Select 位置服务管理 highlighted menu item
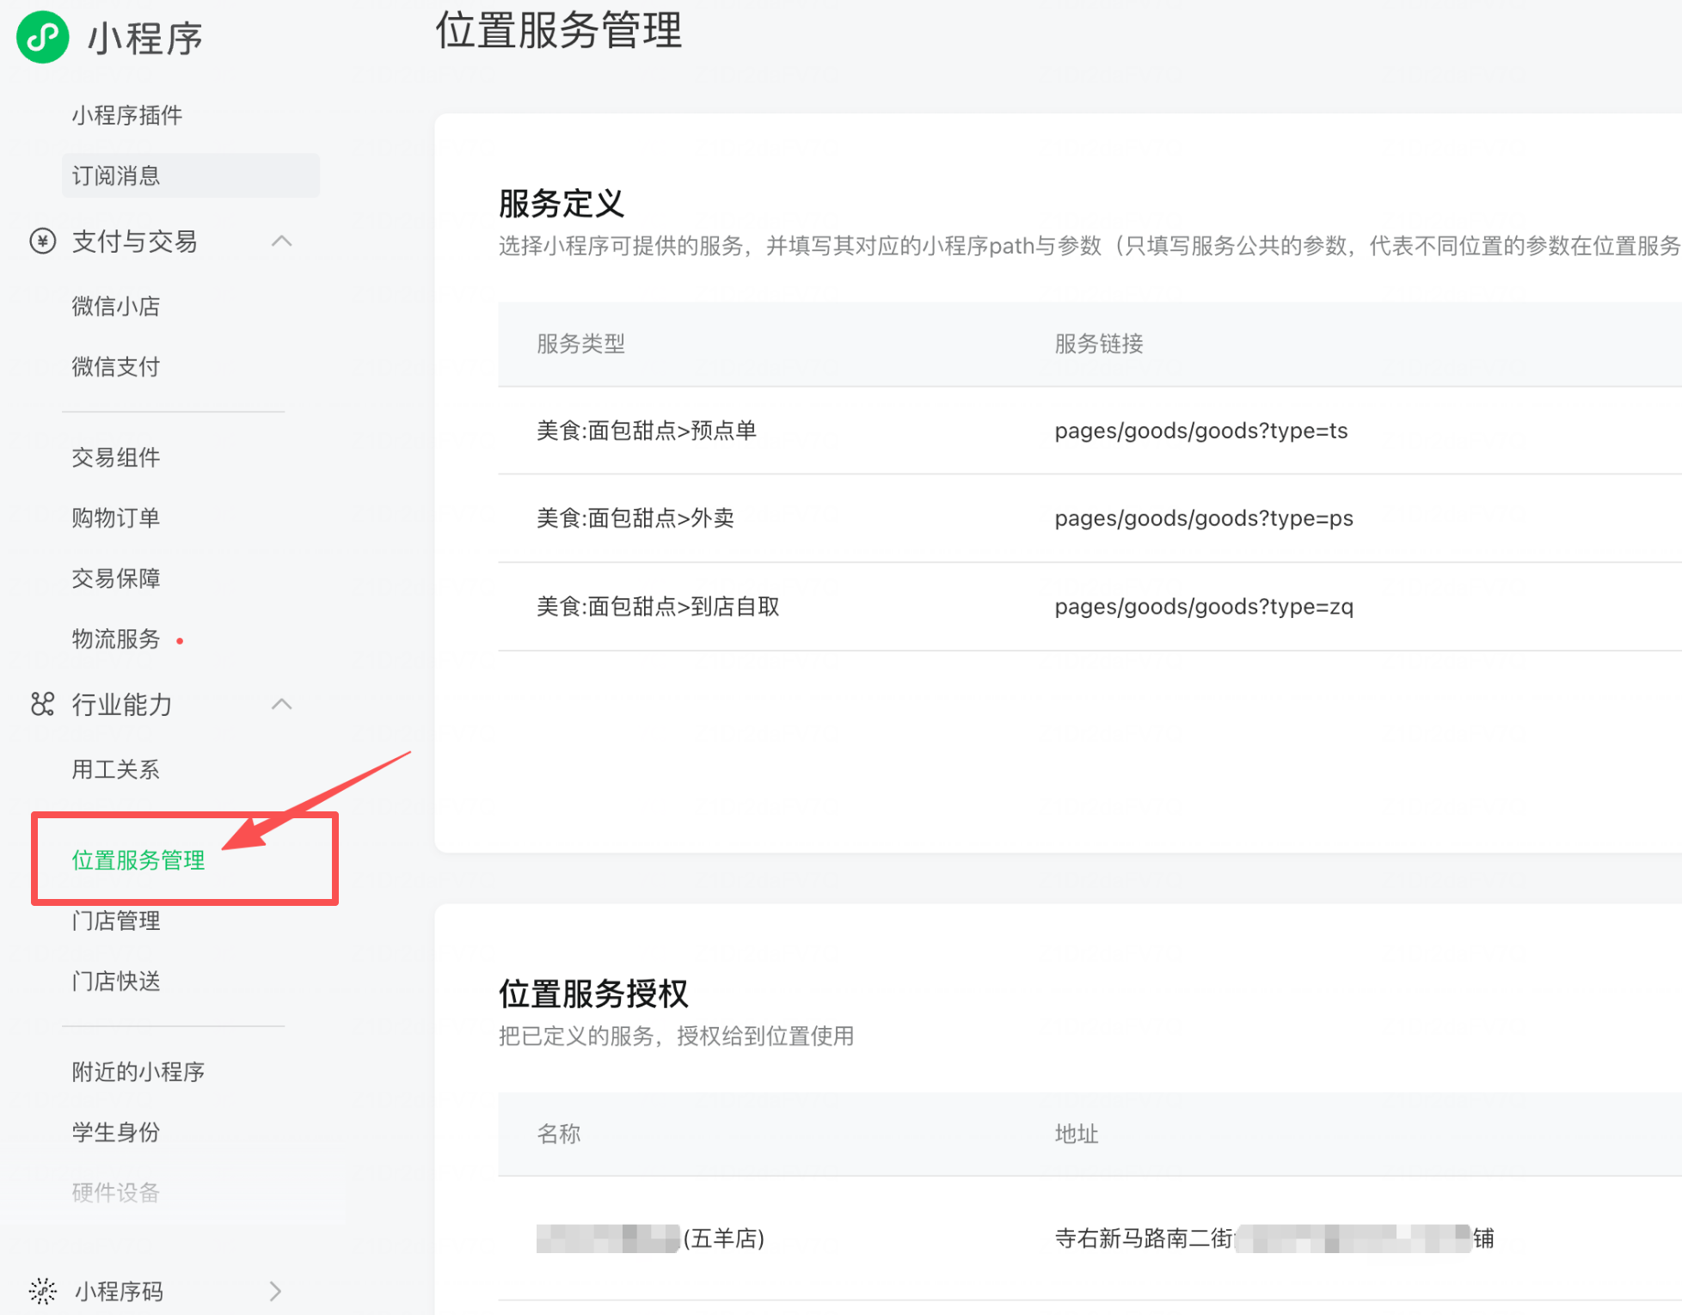 point(138,859)
